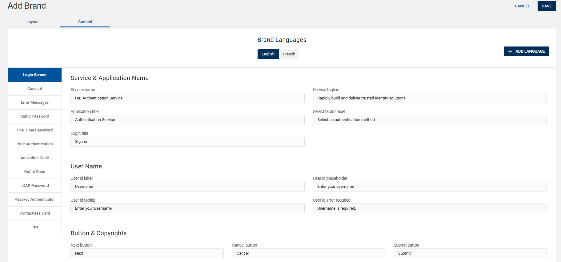Click the Login title field

pyautogui.click(x=187, y=142)
